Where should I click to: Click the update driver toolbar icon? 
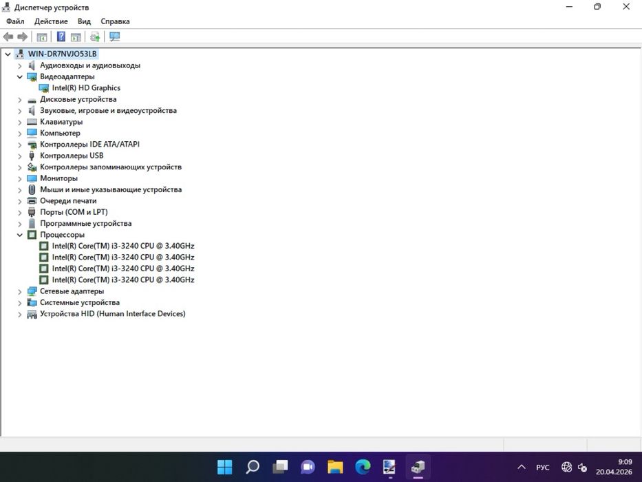click(95, 37)
